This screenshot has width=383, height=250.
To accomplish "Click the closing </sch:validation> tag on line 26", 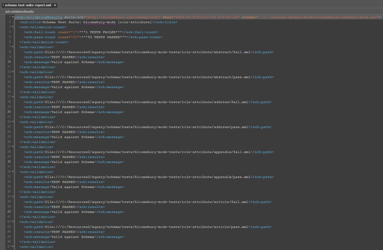I will click(37, 142).
